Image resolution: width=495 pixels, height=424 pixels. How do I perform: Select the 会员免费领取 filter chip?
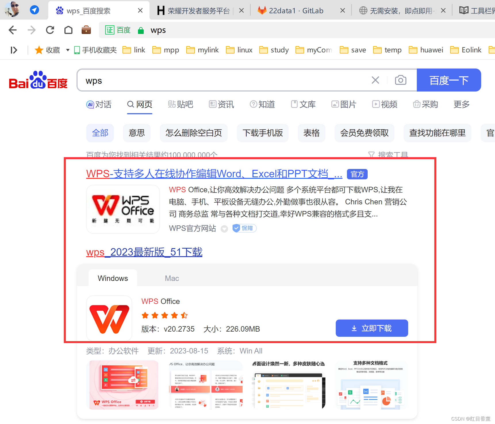[364, 133]
